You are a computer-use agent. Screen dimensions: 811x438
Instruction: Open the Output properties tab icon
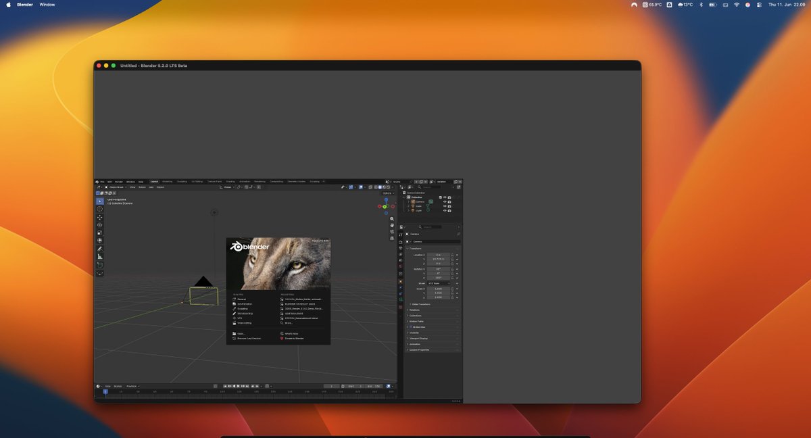click(401, 248)
